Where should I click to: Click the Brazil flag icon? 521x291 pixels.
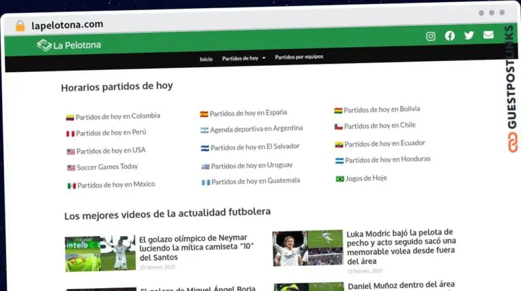(x=340, y=179)
